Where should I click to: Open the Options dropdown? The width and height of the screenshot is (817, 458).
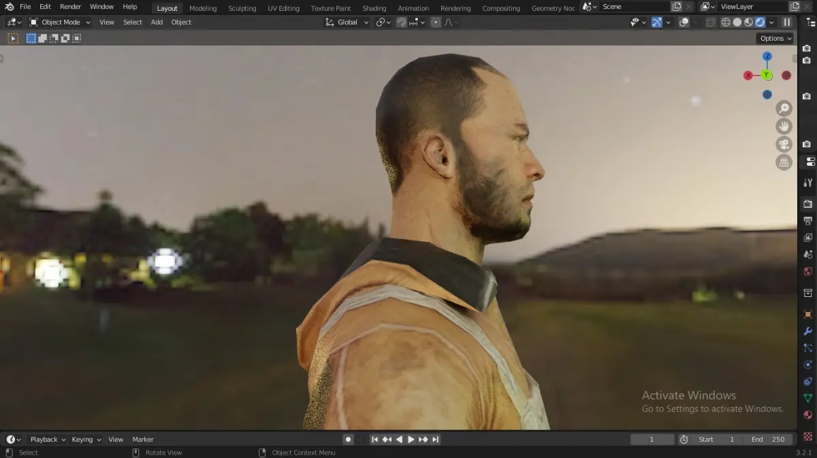point(775,38)
